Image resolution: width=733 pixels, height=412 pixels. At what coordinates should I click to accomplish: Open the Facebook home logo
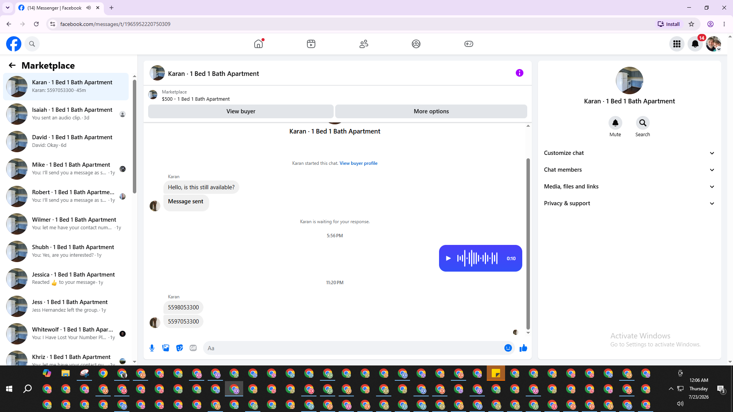coord(14,44)
